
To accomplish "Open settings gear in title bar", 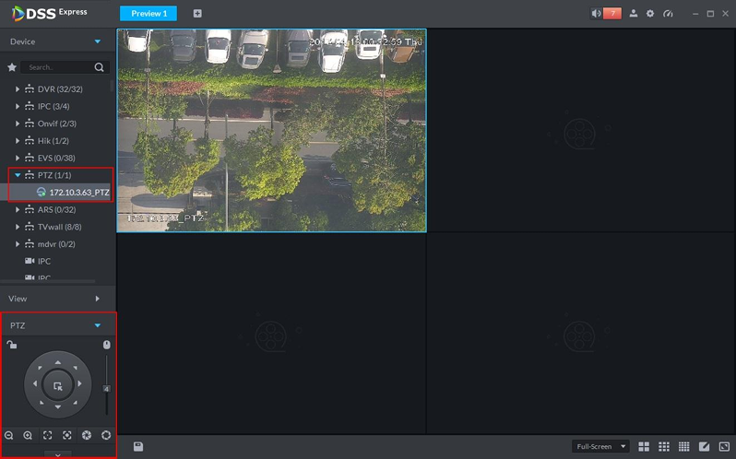I will click(650, 14).
